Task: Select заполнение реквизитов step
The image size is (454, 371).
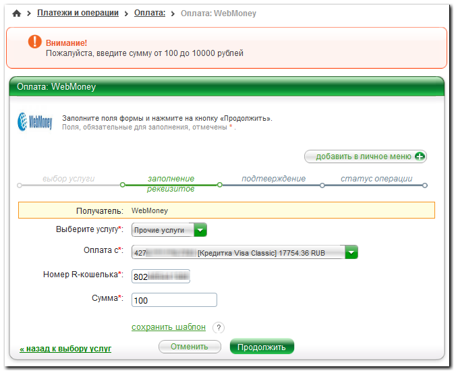Action: [x=171, y=183]
